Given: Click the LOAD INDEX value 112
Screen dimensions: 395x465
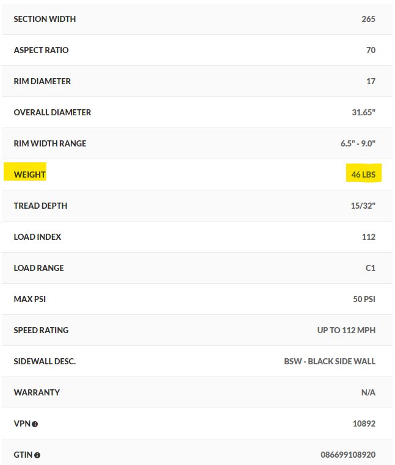Looking at the screenshot, I should point(369,237).
